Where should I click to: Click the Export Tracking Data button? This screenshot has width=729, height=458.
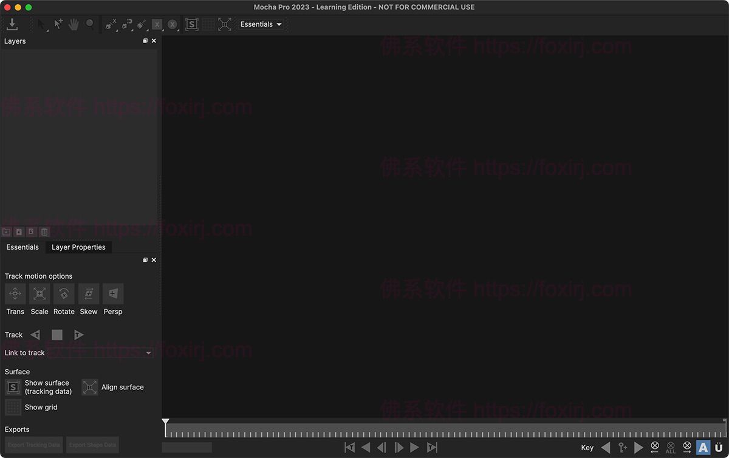(x=33, y=445)
